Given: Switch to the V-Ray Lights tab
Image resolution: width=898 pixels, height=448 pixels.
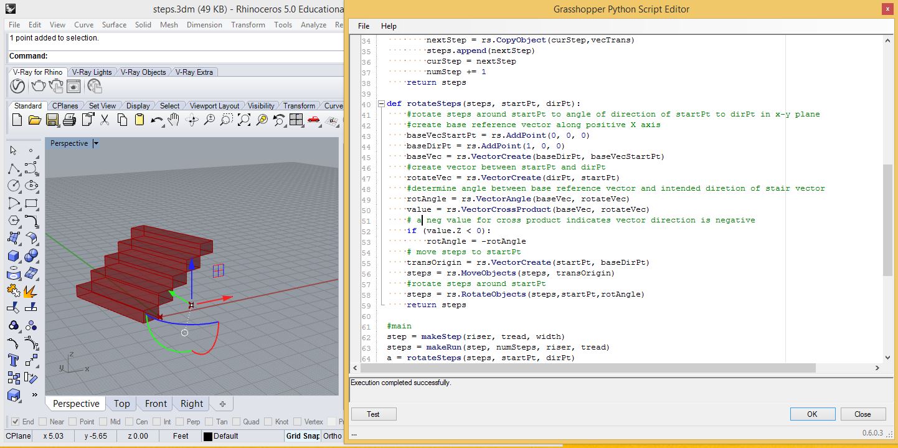Looking at the screenshot, I should (91, 72).
